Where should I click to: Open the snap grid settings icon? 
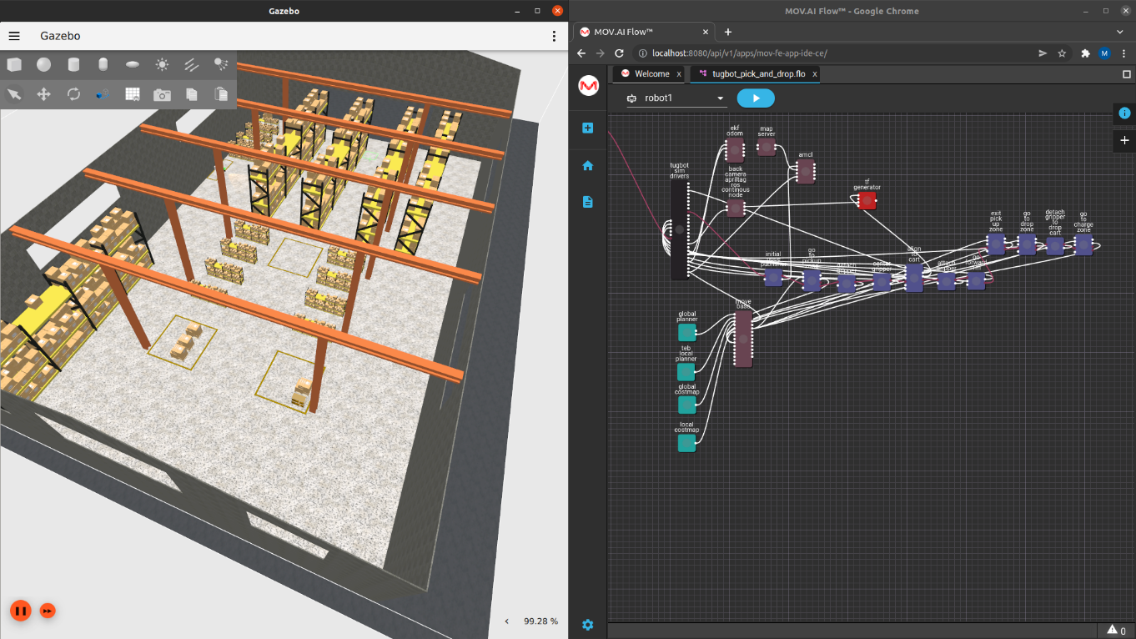133,94
